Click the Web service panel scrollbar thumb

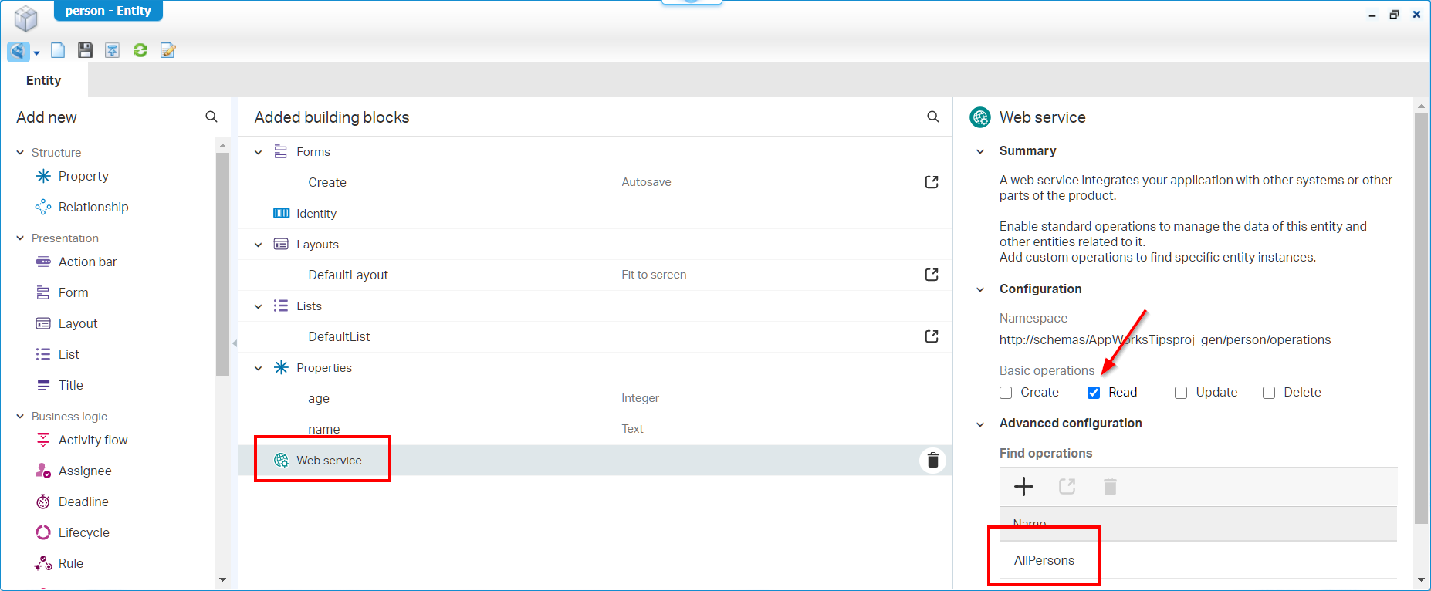point(1421,319)
